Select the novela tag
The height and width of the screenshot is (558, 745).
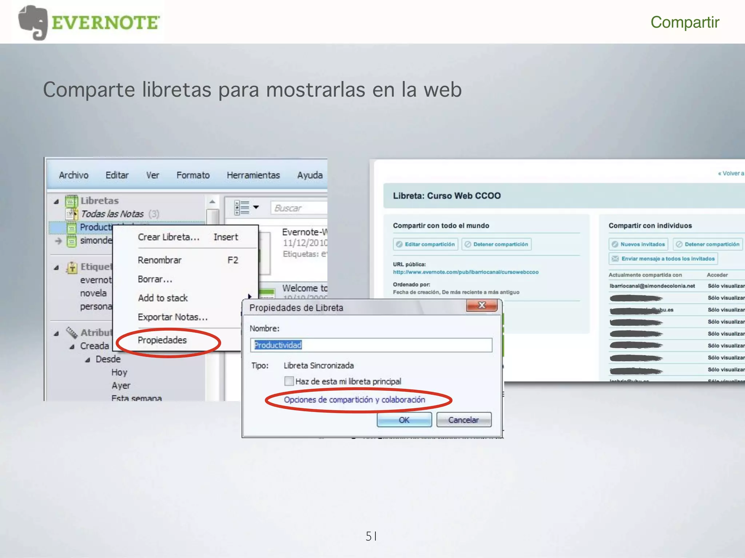pos(93,293)
